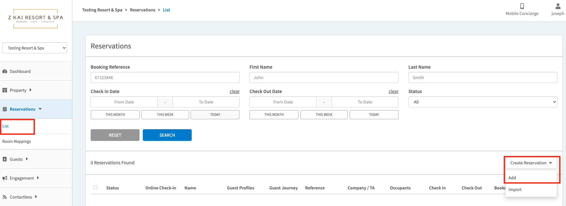Click the Reservations calendar icon in sidebar
The width and height of the screenshot is (566, 206).
[x=5, y=109]
